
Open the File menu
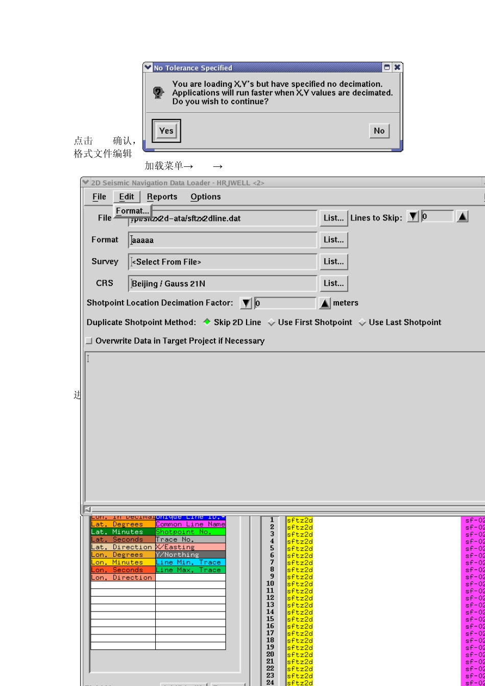pyautogui.click(x=100, y=197)
